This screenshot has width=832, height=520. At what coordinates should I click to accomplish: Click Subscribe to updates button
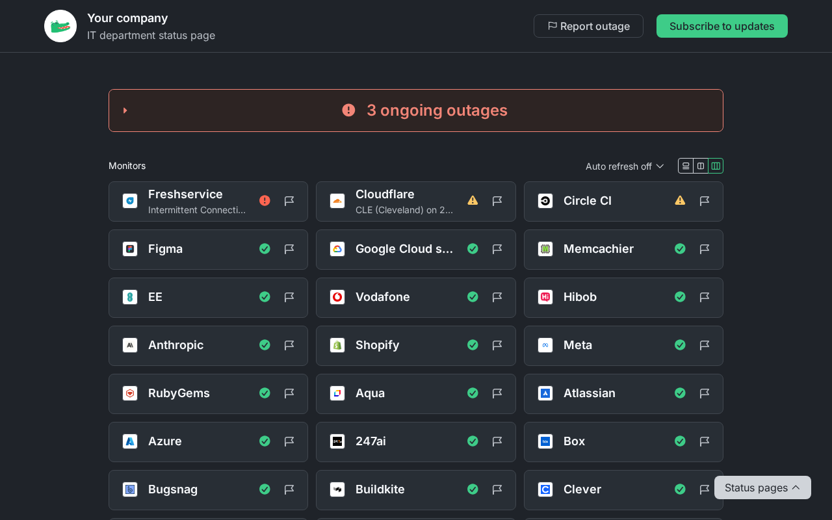[722, 26]
